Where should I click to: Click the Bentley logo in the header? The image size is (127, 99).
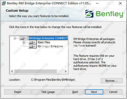point(105,14)
